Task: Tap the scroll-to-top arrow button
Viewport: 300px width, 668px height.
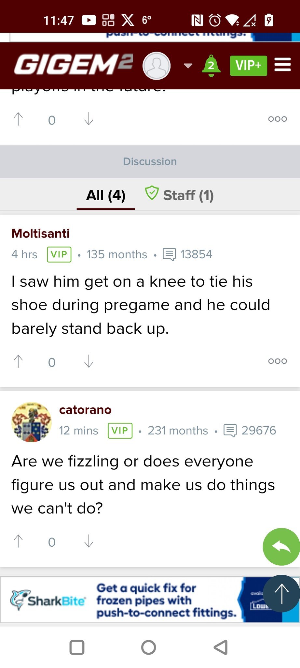Action: 281,593
